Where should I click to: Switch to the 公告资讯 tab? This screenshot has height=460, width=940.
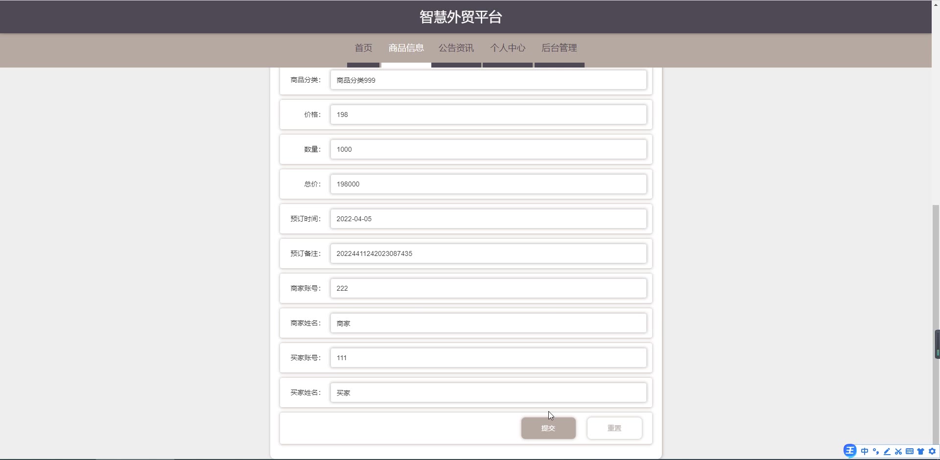(456, 48)
